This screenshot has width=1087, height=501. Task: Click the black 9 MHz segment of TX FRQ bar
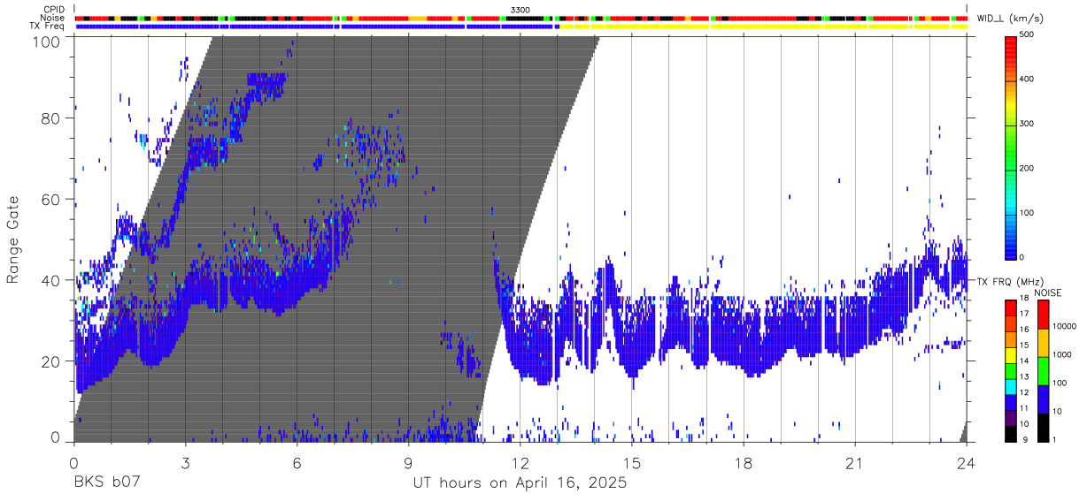(x=1012, y=433)
